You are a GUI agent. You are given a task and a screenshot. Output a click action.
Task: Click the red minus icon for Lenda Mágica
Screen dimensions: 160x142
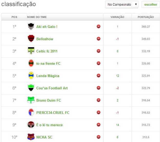pos(99,75)
